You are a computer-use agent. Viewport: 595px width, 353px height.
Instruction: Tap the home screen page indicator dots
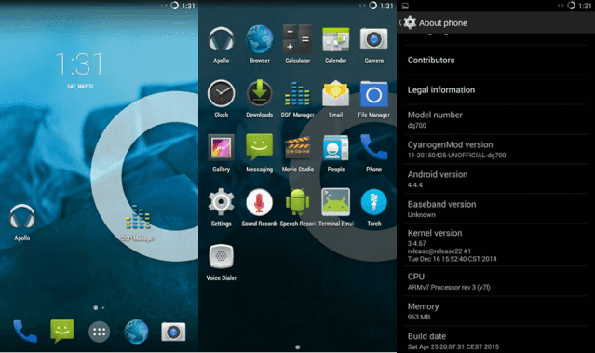(x=99, y=308)
